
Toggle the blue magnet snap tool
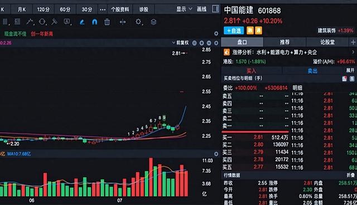pyautogui.click(x=94, y=22)
